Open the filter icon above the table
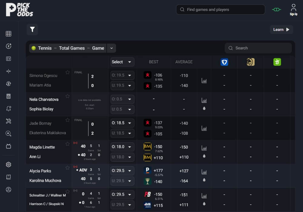The image size is (303, 212). coord(32,29)
